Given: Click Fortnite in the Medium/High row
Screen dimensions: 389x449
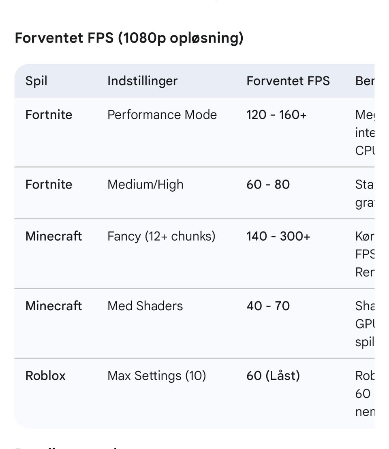Looking at the screenshot, I should [49, 184].
